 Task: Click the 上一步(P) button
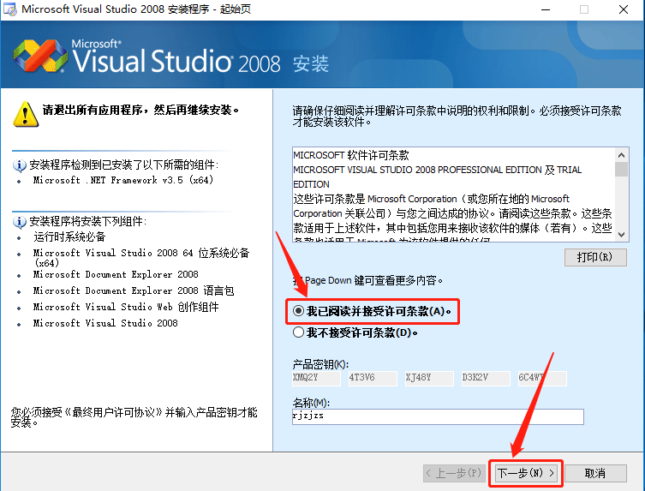[x=454, y=473]
